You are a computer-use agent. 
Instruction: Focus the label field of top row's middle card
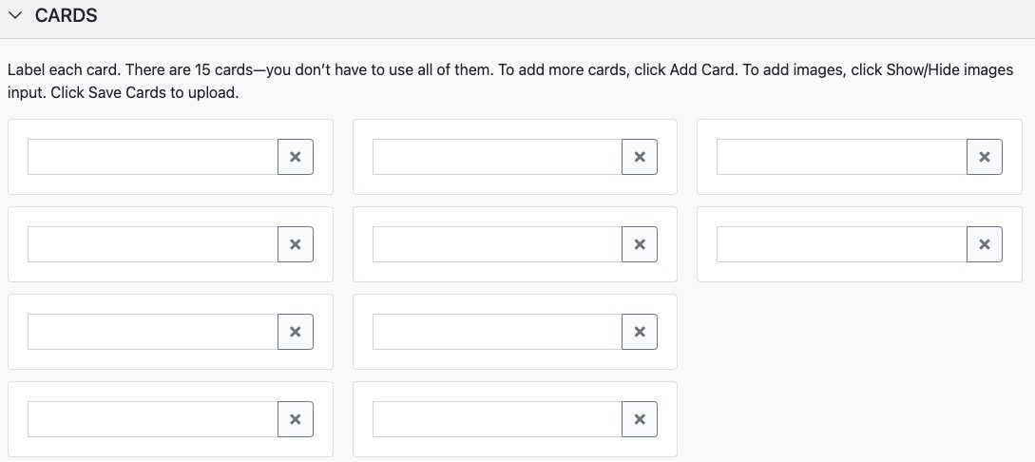[497, 157]
